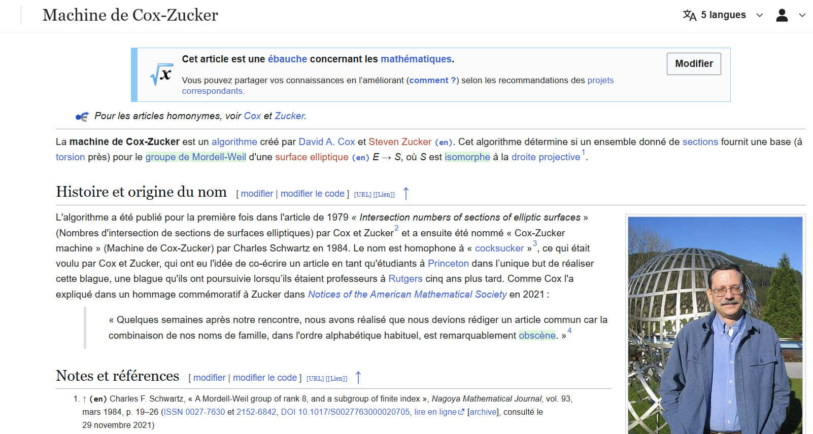The height and width of the screenshot is (434, 813).
Task: Click the language translation icon
Action: click(689, 15)
